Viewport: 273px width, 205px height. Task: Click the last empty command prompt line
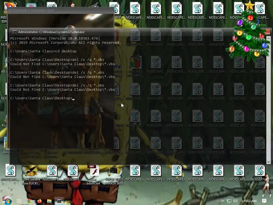pos(42,98)
